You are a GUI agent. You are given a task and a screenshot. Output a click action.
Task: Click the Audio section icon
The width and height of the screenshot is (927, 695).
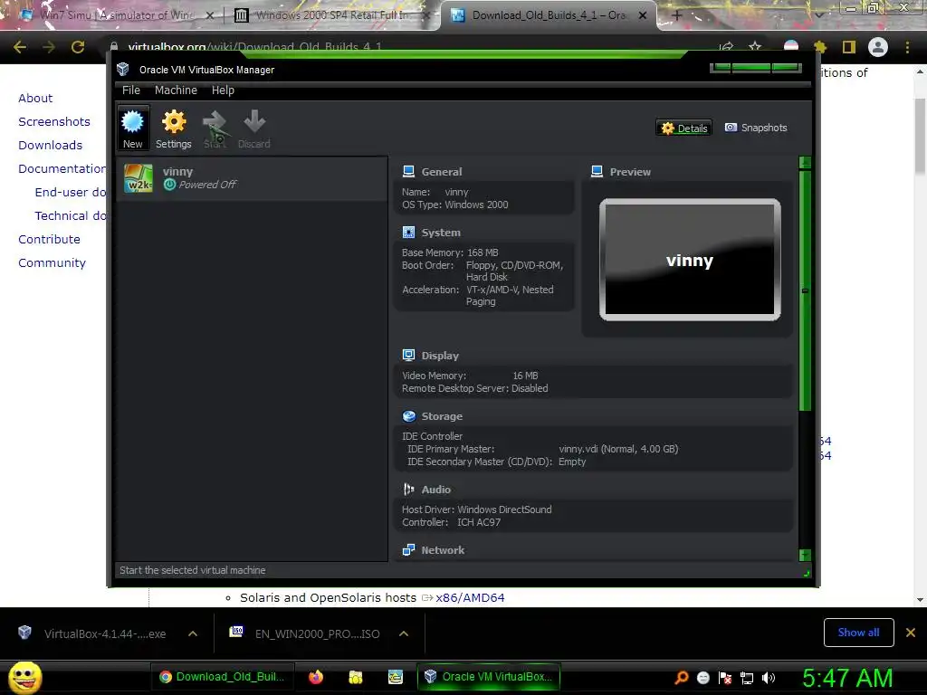[x=408, y=490]
